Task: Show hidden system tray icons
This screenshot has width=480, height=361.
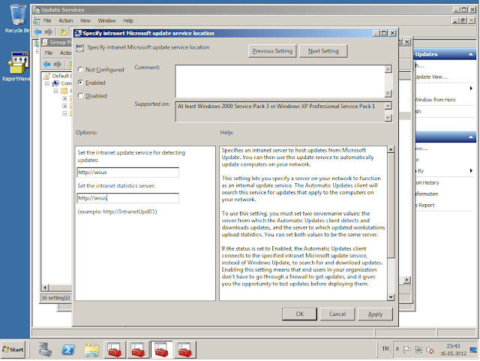Action: [x=397, y=349]
